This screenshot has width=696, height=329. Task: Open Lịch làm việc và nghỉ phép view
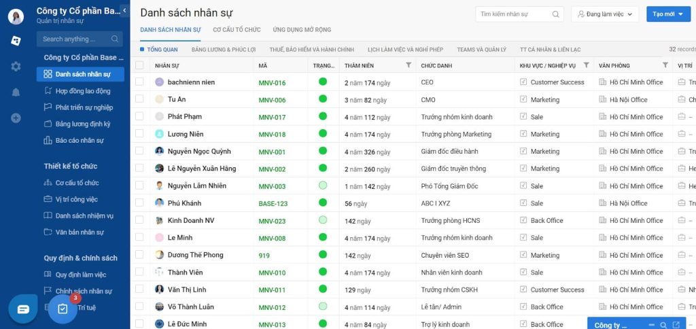[x=405, y=50]
